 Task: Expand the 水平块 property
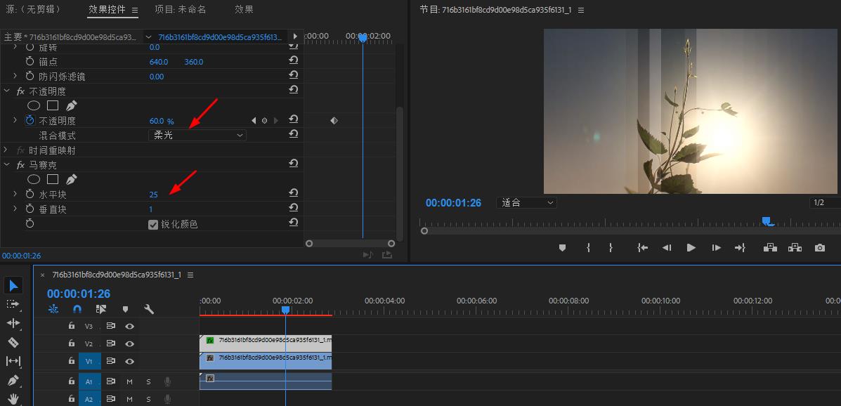[15, 194]
